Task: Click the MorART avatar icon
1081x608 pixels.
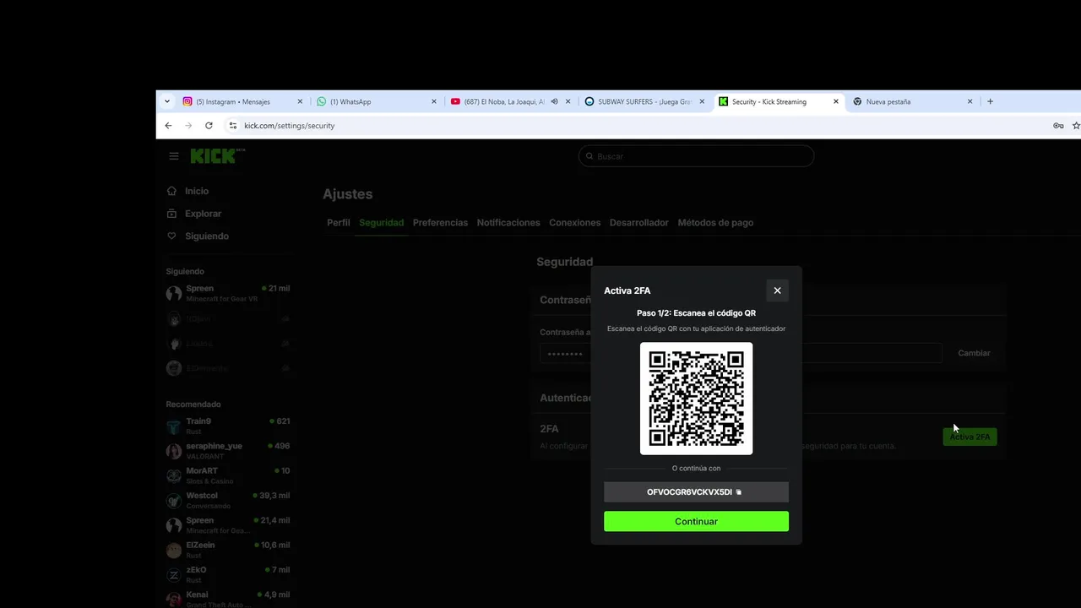Action: tap(173, 476)
